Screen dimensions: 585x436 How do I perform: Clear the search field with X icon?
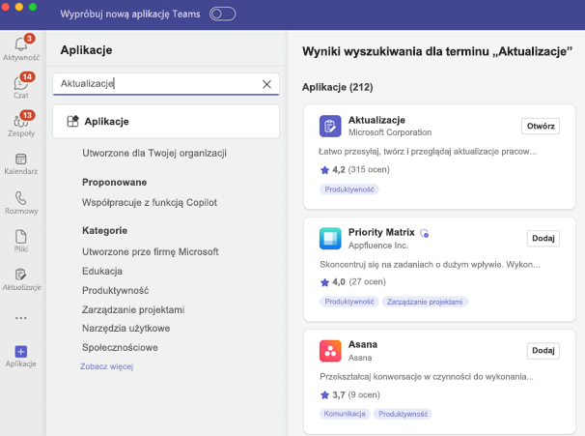(x=266, y=84)
